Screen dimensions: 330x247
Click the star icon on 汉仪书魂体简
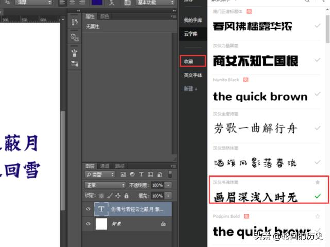tap(317, 182)
